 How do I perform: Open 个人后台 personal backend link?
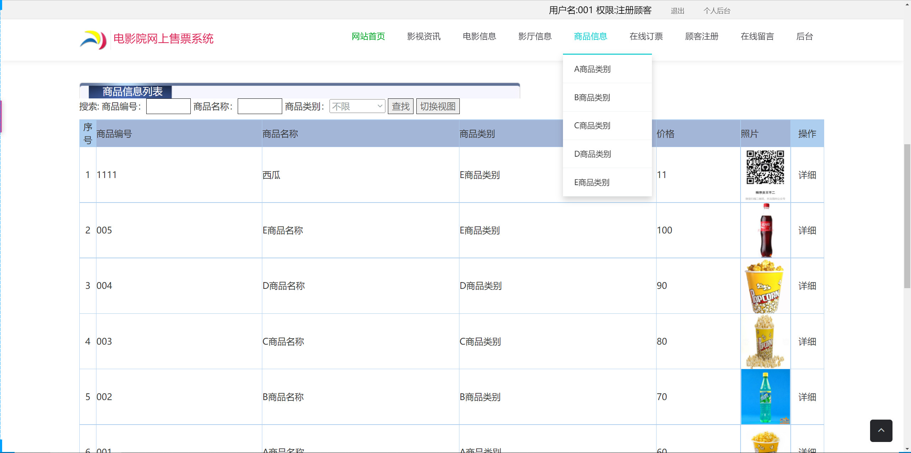point(717,11)
